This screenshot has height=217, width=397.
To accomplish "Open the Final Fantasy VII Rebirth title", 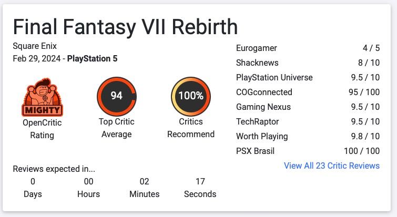I will [x=125, y=27].
